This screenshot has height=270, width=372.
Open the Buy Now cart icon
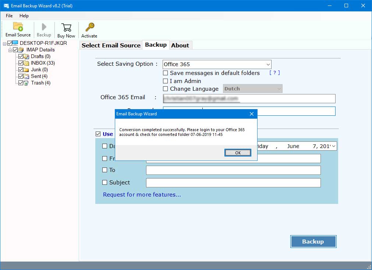[66, 28]
